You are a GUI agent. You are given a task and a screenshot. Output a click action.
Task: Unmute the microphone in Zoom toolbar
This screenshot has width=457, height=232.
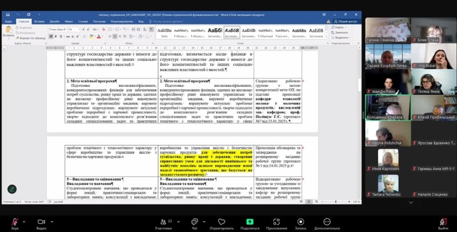click(15, 221)
